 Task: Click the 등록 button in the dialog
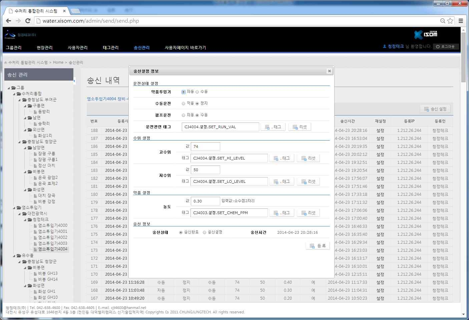point(318,246)
